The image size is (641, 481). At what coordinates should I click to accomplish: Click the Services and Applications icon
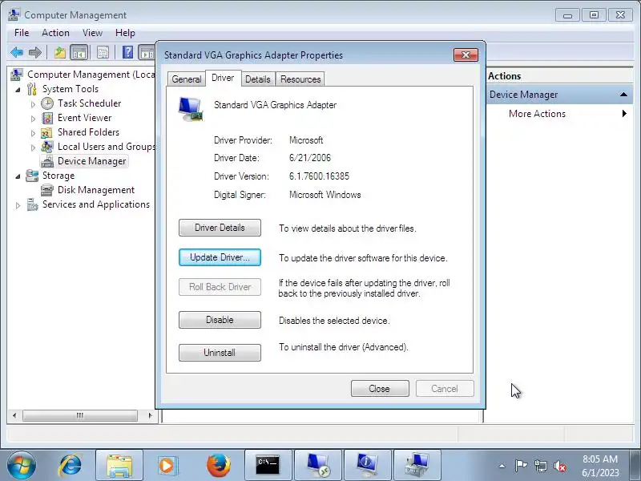tap(32, 204)
